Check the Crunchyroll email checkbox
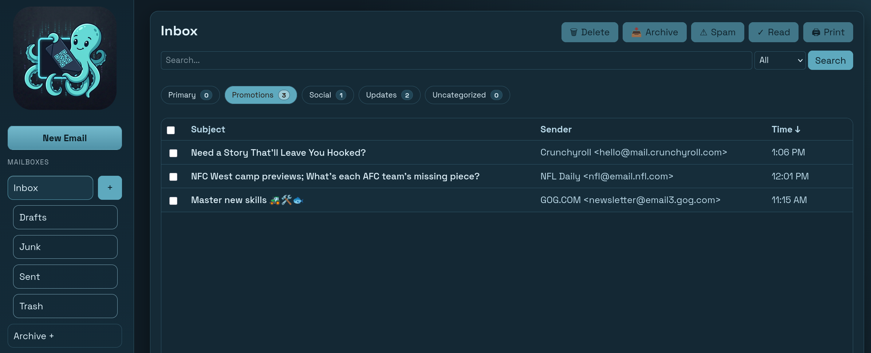Screen dimensions: 871x353 coord(173,153)
